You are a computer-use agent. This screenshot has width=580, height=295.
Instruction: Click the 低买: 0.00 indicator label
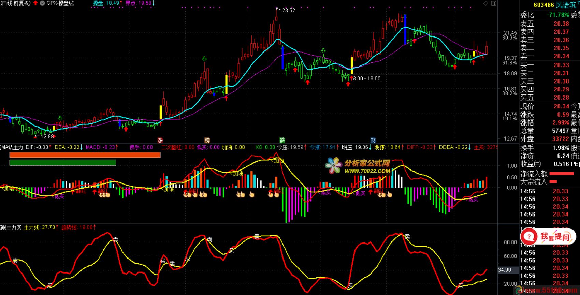208,147
